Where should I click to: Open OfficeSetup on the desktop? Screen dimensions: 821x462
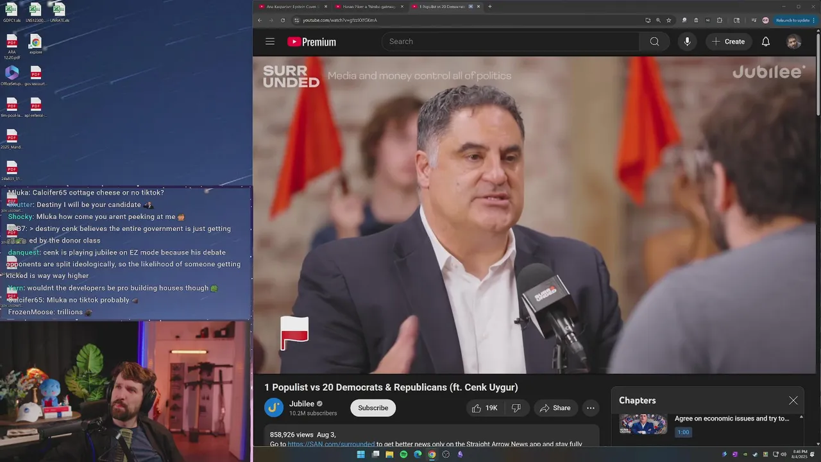[12, 76]
